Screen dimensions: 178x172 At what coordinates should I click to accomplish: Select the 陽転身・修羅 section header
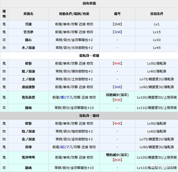90,55
